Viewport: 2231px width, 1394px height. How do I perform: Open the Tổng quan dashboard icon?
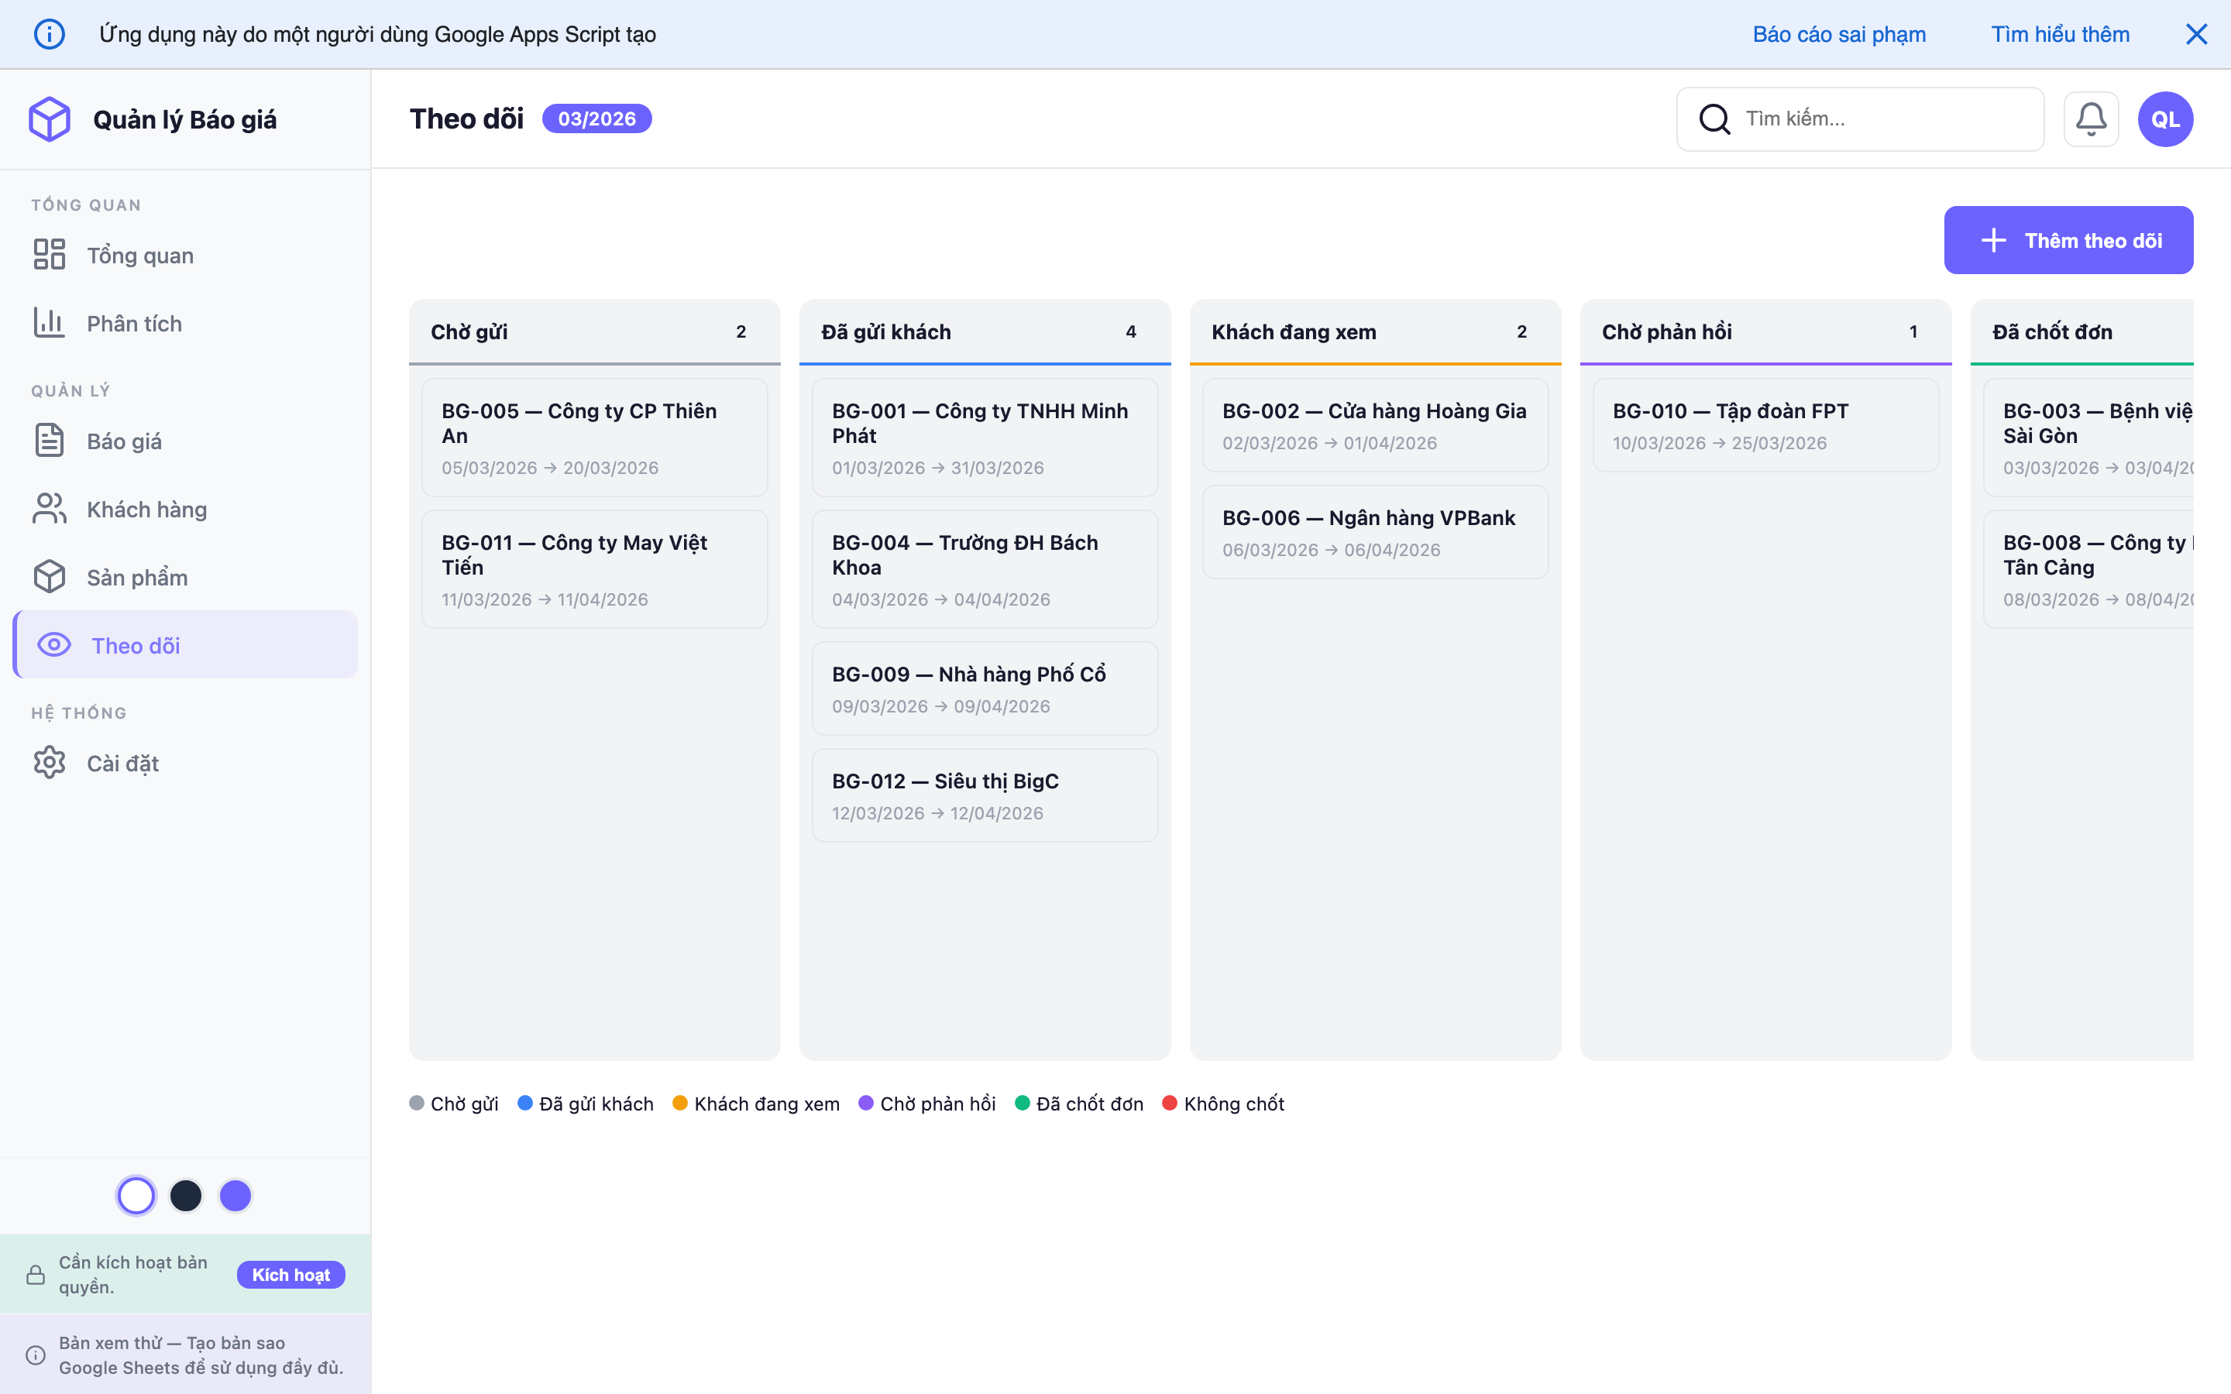click(x=50, y=255)
